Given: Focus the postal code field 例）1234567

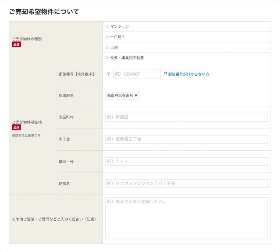Looking at the screenshot, I should (x=137, y=74).
